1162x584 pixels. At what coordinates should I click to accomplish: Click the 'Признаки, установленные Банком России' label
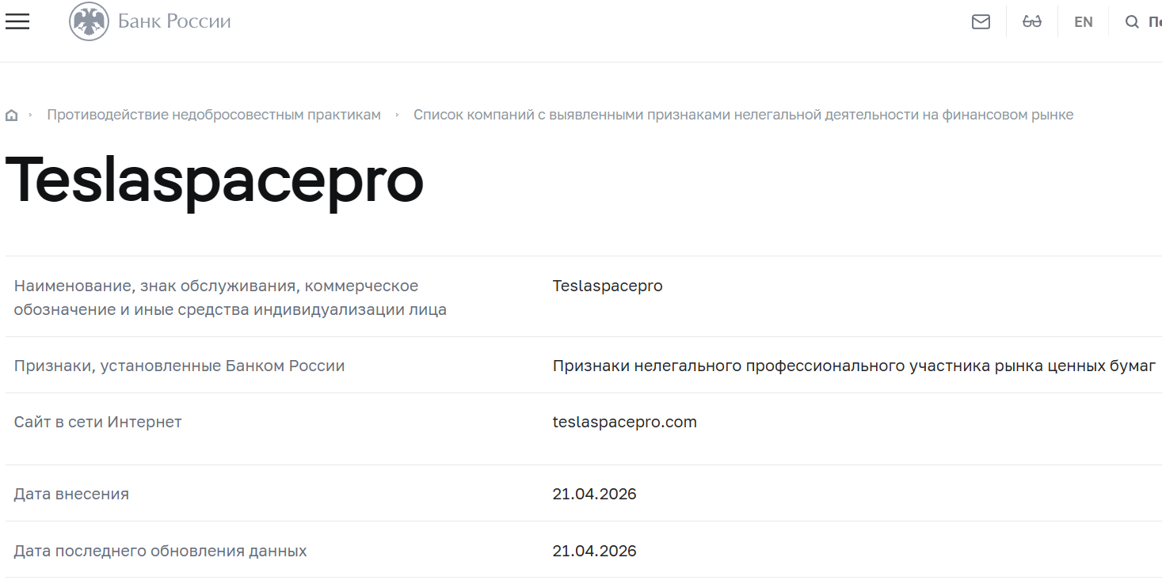(x=179, y=366)
